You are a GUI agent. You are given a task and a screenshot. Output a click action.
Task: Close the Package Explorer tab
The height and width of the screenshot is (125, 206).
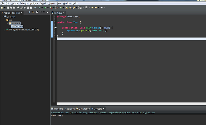pyautogui.click(x=22, y=13)
